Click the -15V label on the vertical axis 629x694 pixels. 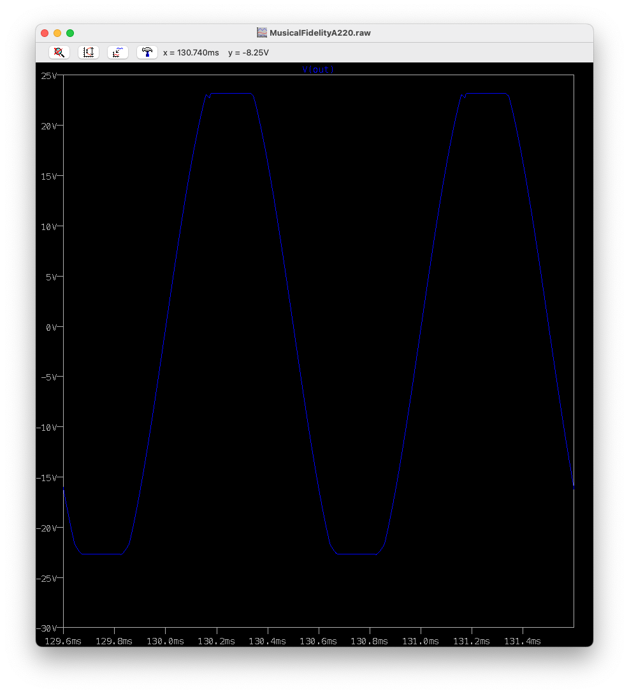point(47,478)
